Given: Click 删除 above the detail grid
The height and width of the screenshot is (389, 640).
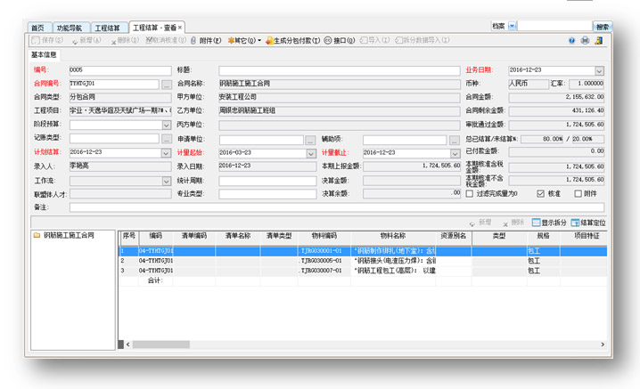Looking at the screenshot, I should pos(513,223).
